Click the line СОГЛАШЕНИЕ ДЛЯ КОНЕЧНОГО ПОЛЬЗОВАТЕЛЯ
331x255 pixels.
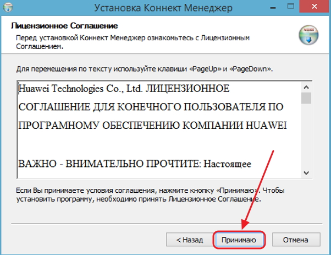[151, 107]
